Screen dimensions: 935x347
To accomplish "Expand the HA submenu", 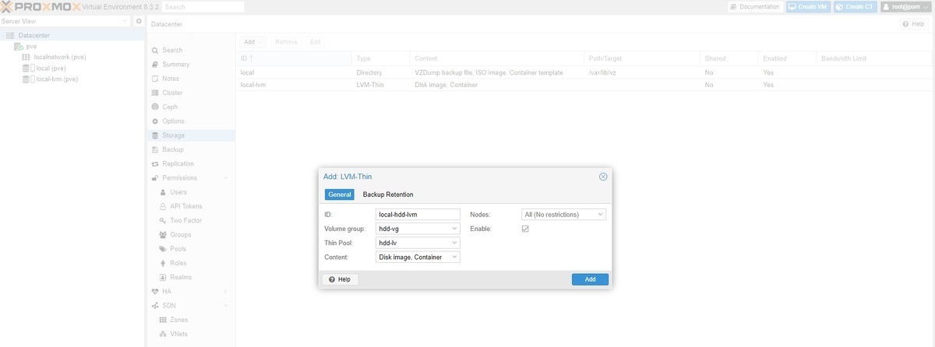I will 226,292.
